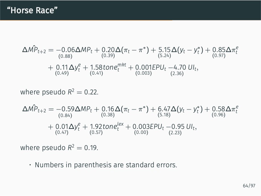The image size is (261, 196).
Task: Click the (0.57) standard error
Action: point(96,132)
